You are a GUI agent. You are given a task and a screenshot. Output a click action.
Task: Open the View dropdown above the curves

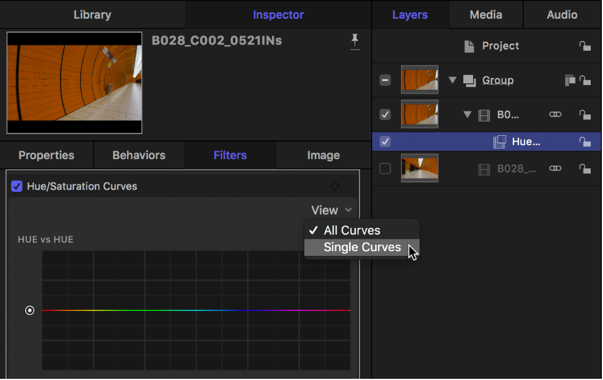332,210
